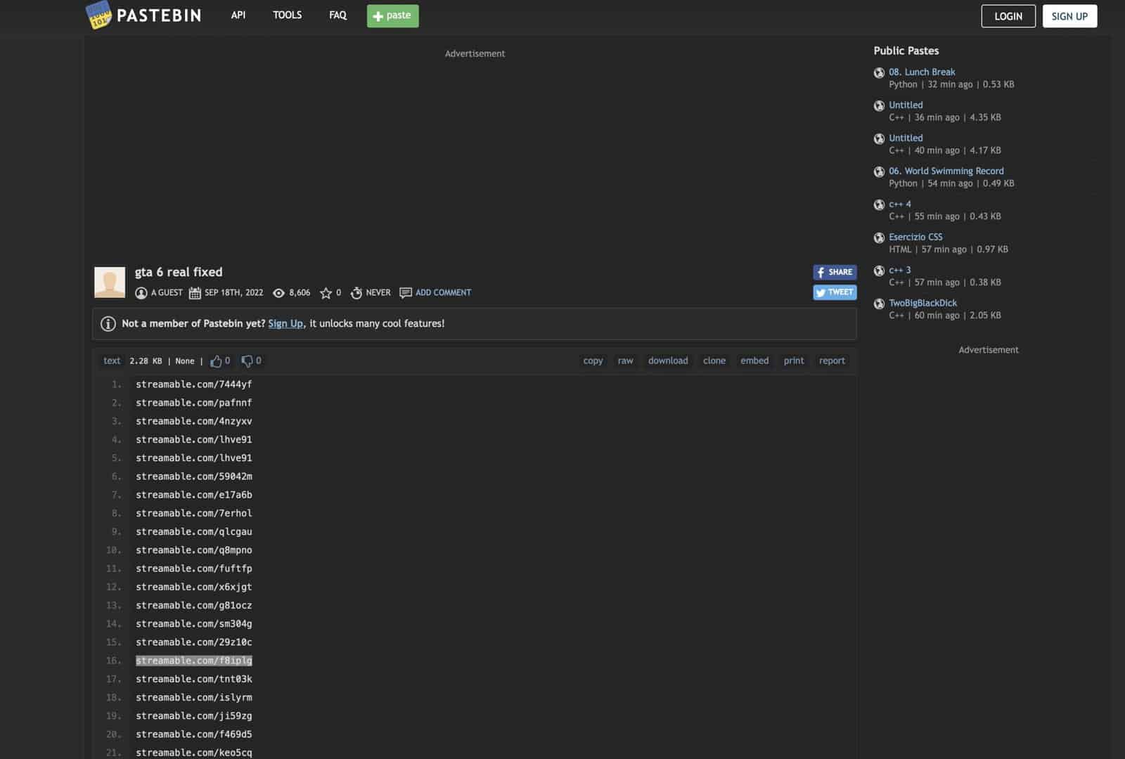Copy the paste contents
Viewport: 1125px width, 759px height.
point(593,361)
